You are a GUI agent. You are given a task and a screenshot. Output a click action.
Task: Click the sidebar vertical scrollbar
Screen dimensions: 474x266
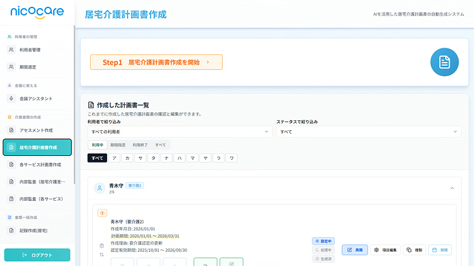tap(74, 104)
